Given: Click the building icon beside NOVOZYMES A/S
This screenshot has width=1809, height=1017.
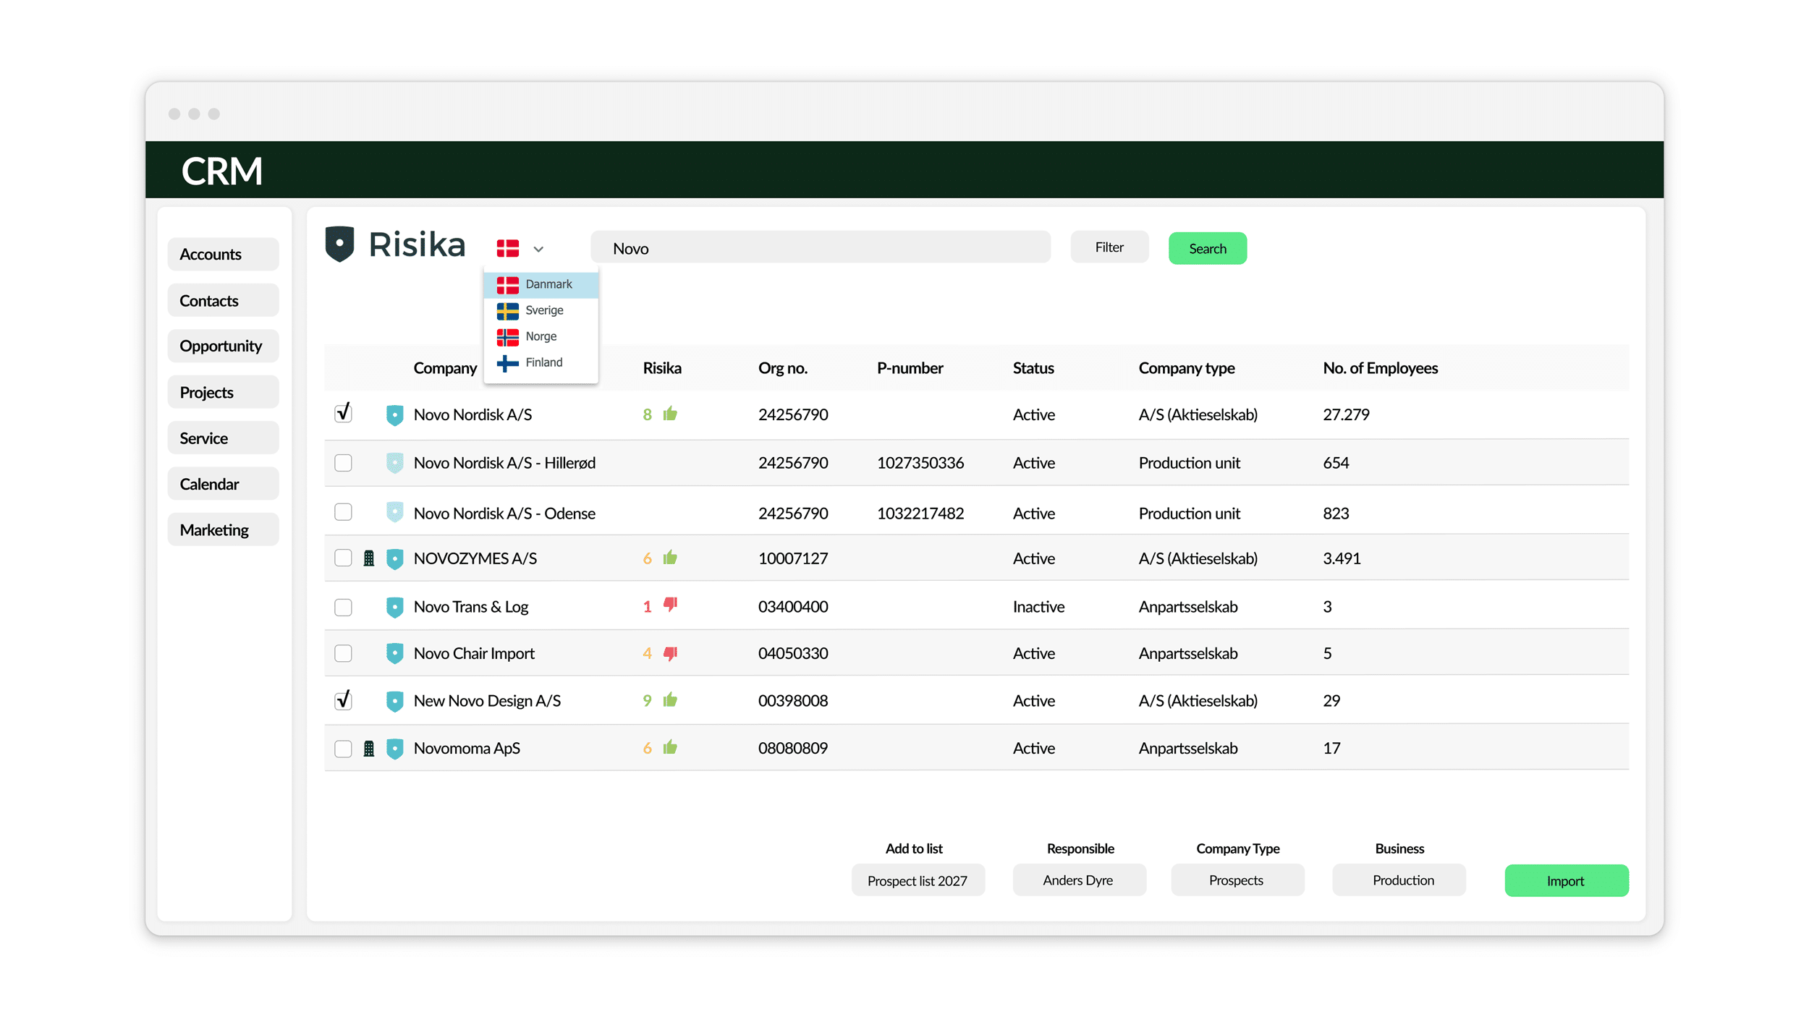Looking at the screenshot, I should click(369, 558).
